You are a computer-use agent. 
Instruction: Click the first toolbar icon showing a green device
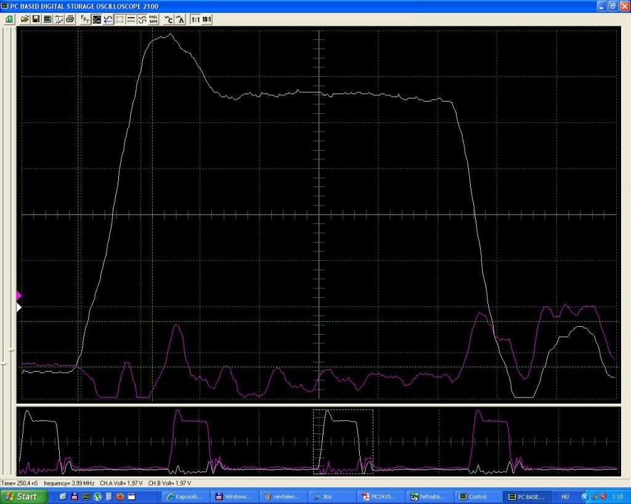[10, 19]
